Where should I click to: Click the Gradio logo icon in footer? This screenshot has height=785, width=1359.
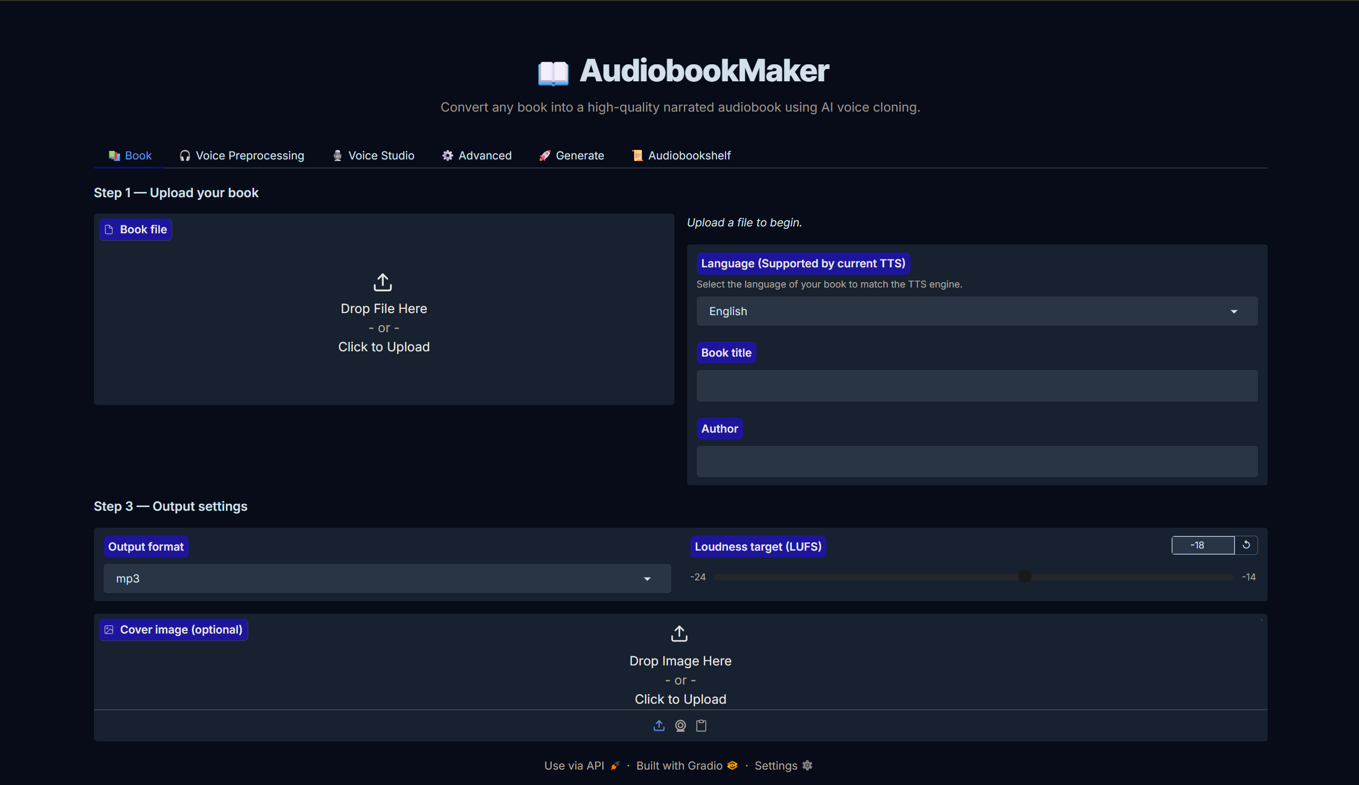point(732,765)
